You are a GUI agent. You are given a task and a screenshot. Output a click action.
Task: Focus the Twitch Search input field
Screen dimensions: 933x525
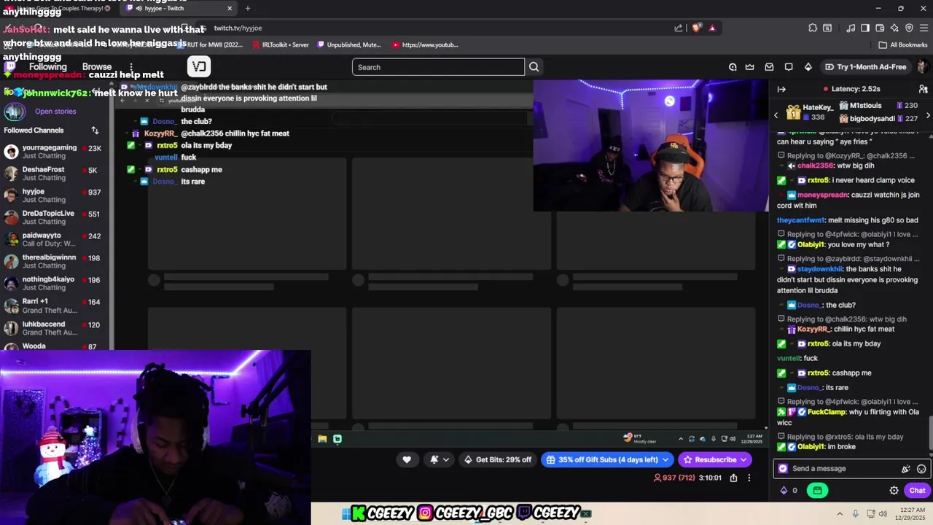click(x=438, y=67)
